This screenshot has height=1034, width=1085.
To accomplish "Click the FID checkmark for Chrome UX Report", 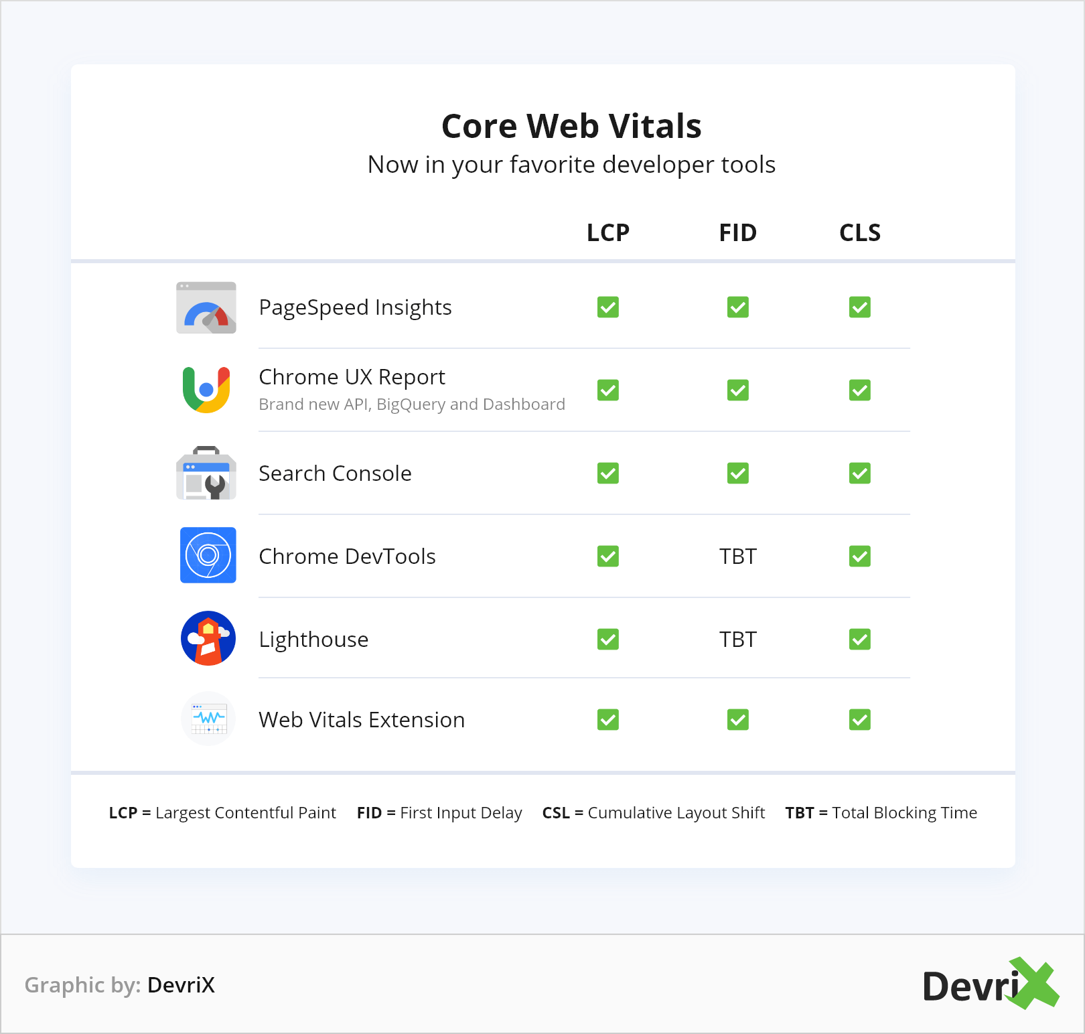I will pos(738,390).
